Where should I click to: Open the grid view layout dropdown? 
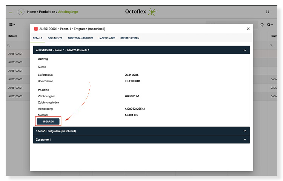pos(12,25)
